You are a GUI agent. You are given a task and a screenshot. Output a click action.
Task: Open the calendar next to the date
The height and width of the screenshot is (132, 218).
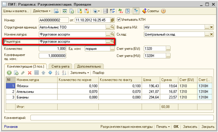pyautogui.click(x=112, y=20)
